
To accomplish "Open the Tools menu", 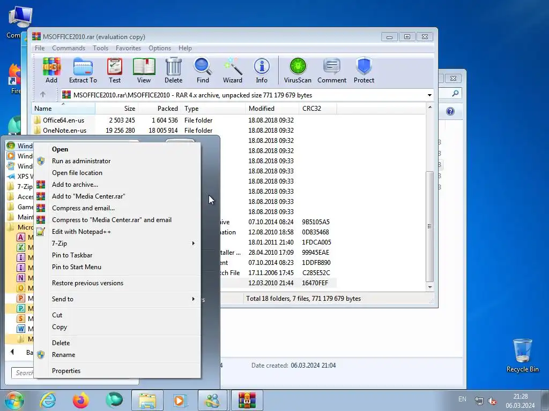I will [x=100, y=48].
